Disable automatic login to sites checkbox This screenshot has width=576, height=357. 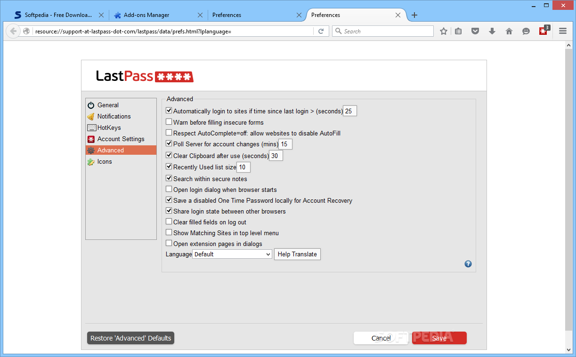click(169, 111)
